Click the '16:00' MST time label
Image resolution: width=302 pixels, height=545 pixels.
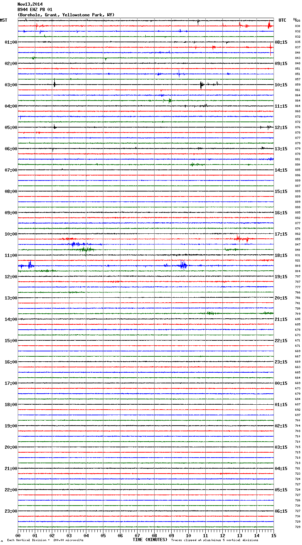(x=11, y=362)
